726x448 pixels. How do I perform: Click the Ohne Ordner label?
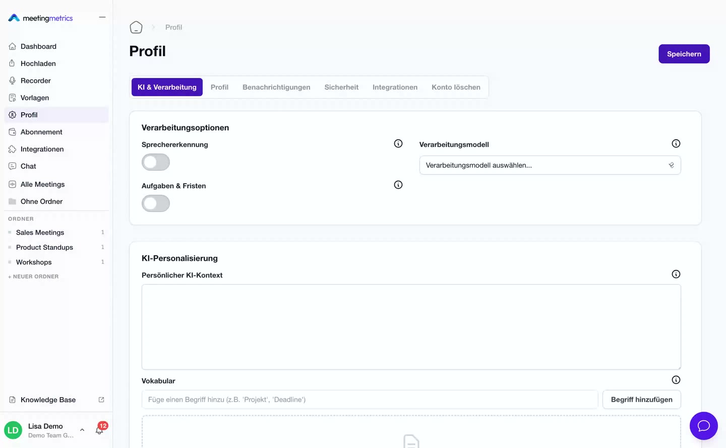click(41, 201)
